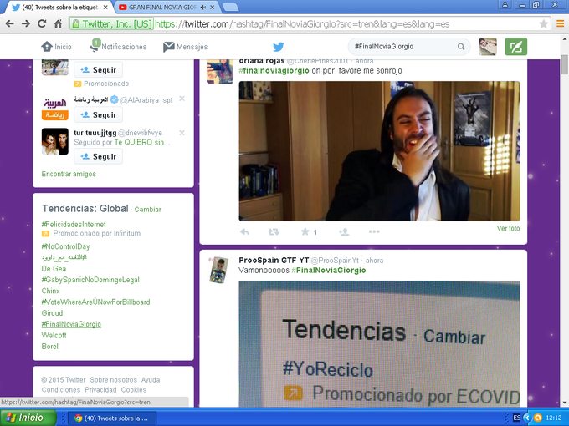Open the tur tuuujjtgg profile picture
The image size is (569, 426).
54,141
